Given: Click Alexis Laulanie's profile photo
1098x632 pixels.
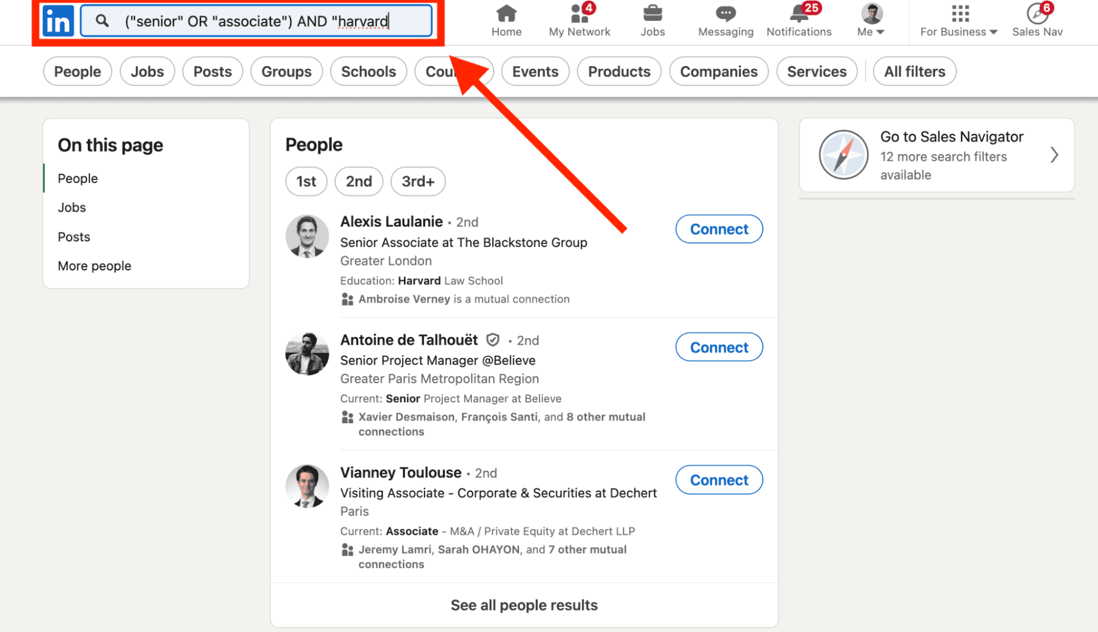Looking at the screenshot, I should 307,236.
